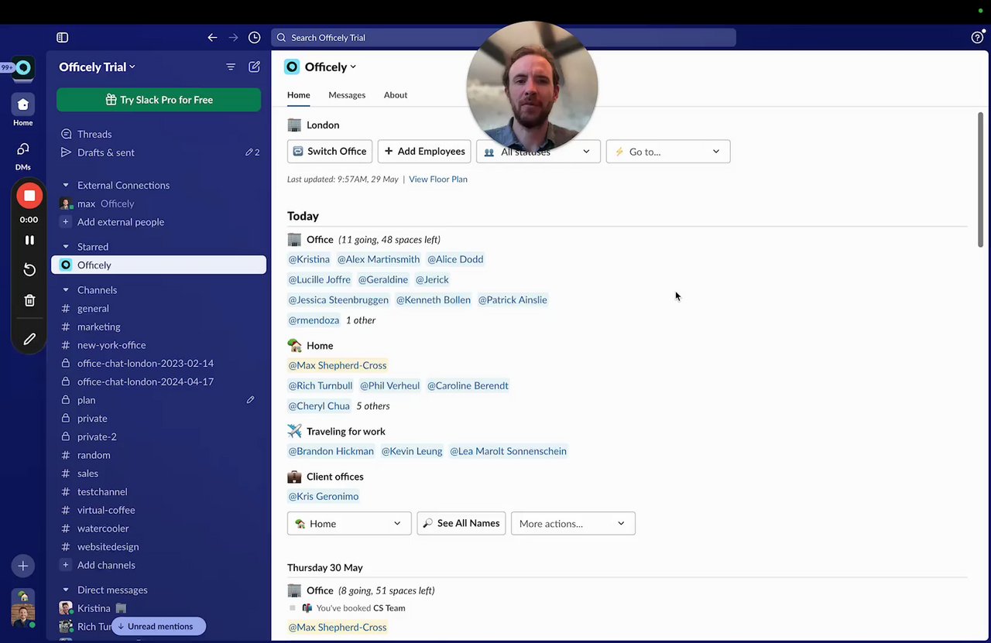The height and width of the screenshot is (643, 991).
Task: Open the new-york-office channel
Action: point(159,345)
